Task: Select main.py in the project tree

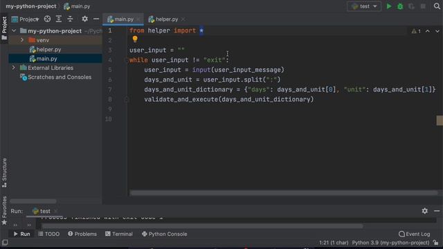Action: click(x=46, y=59)
